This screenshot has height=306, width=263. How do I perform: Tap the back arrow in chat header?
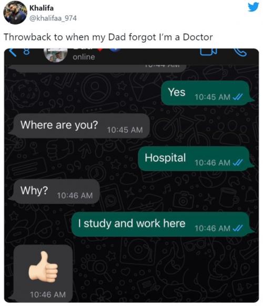tap(13, 52)
